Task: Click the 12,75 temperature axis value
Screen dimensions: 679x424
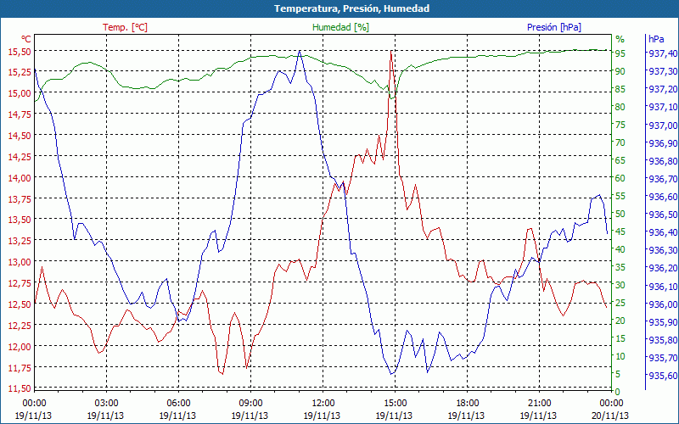Action: [20, 283]
